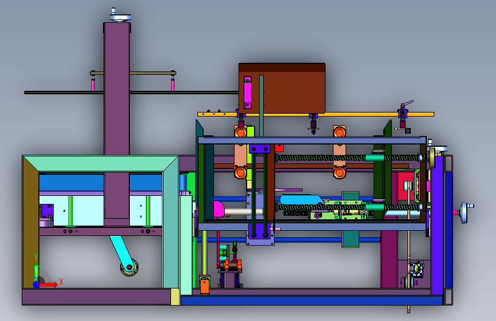The width and height of the screenshot is (496, 321).
Task: Pick the small orange block near the base
Action: click(205, 286)
